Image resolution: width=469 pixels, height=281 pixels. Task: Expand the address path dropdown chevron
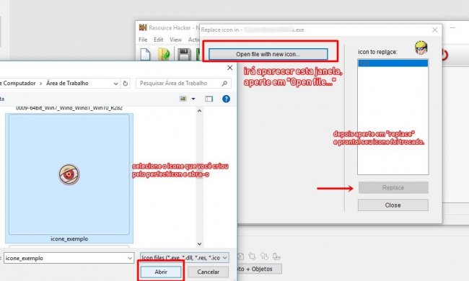[115, 84]
